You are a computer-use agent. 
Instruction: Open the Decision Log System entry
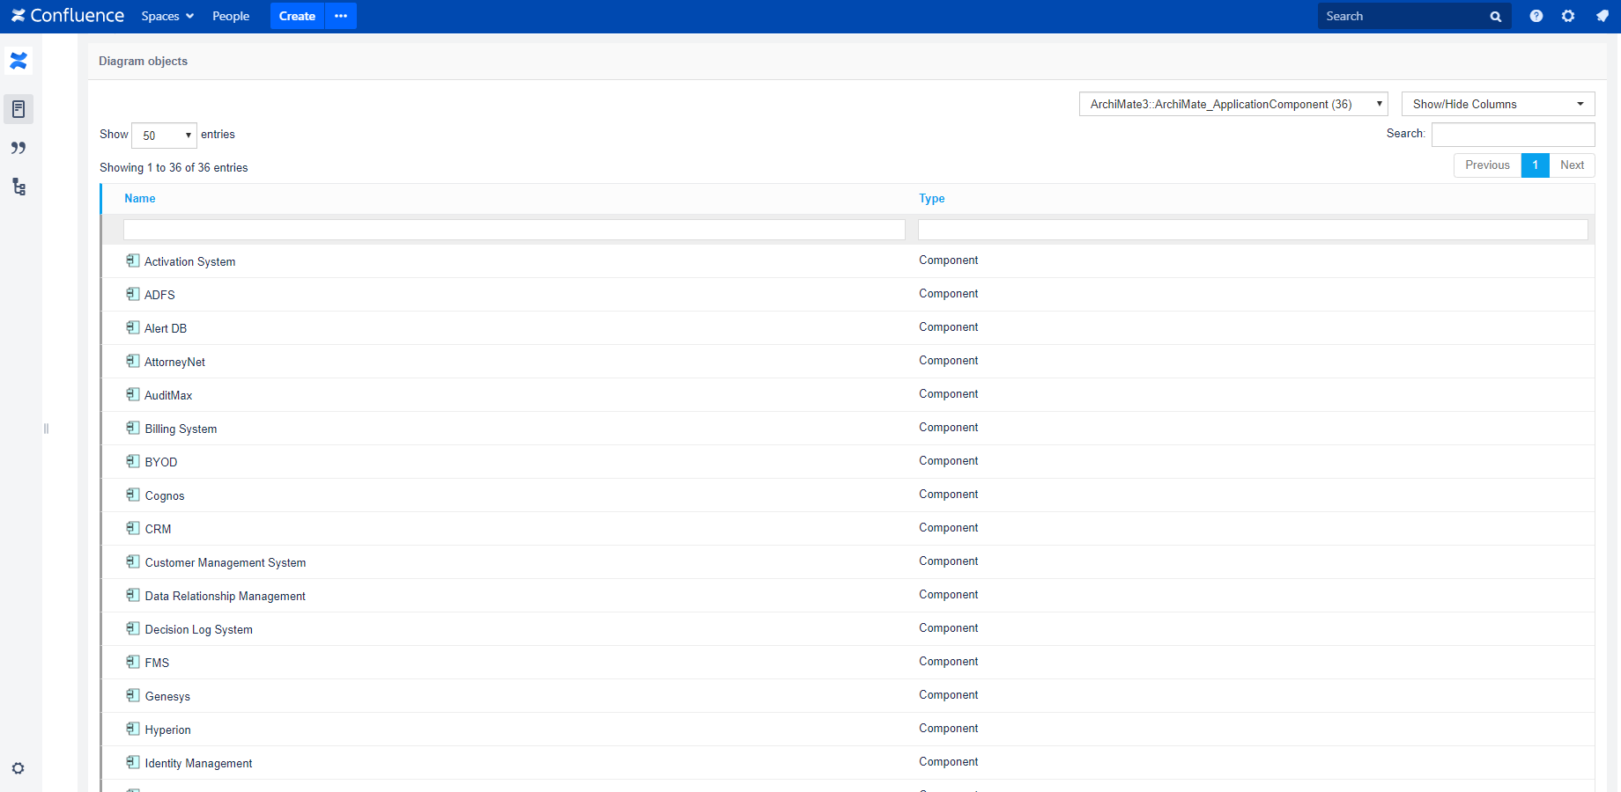click(199, 630)
